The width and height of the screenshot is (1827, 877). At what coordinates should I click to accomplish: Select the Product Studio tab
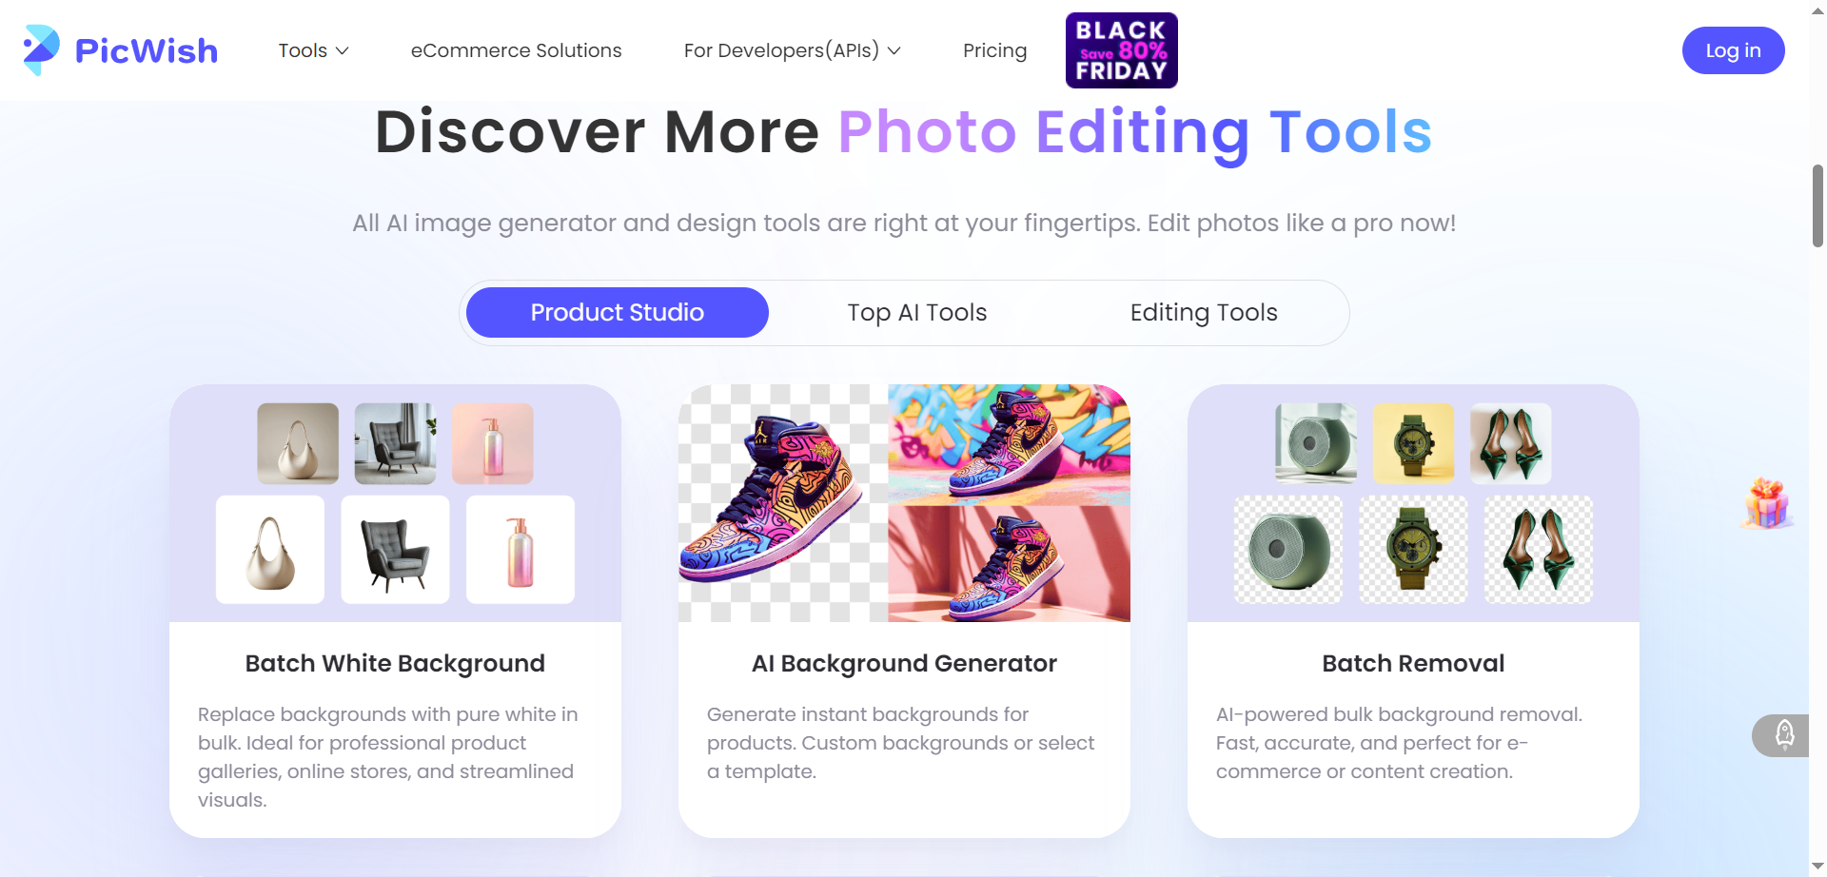pos(618,313)
